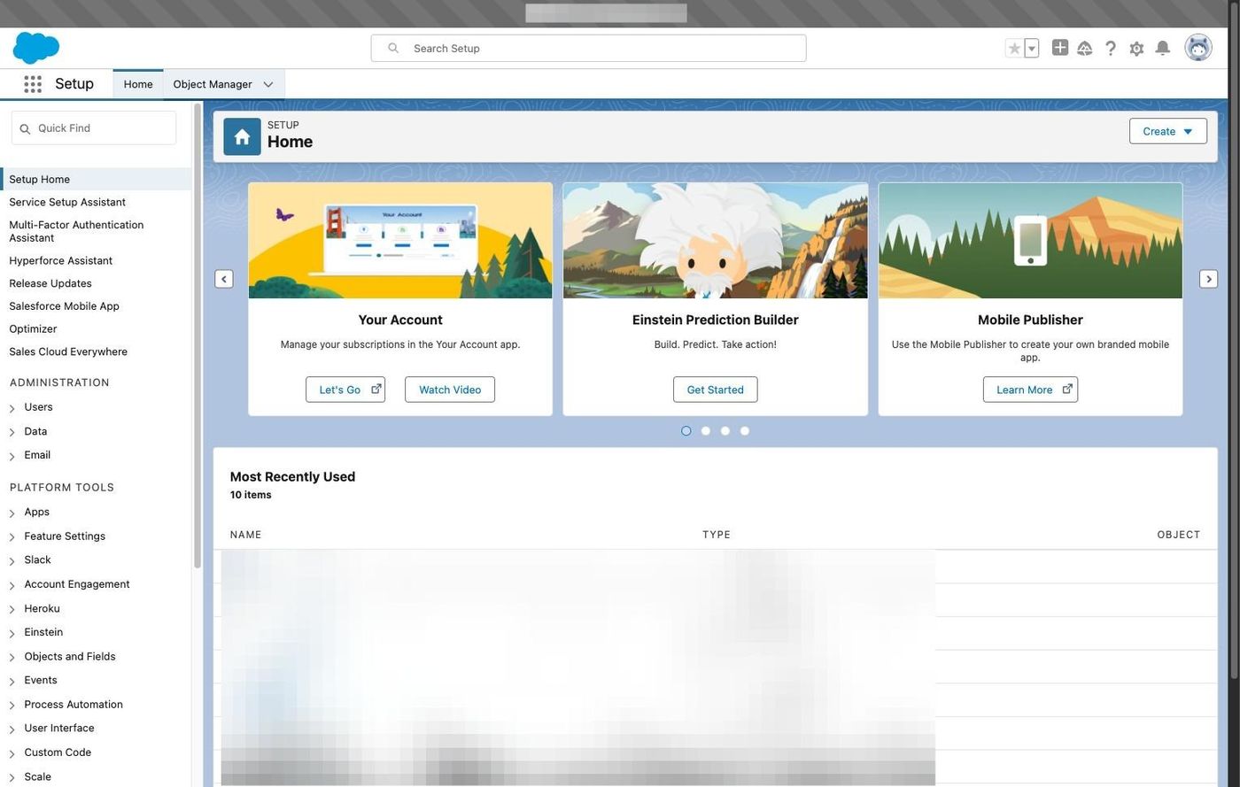Open the Object Manager tab dropdown chevron
Screen dimensions: 1240x787
coord(267,85)
